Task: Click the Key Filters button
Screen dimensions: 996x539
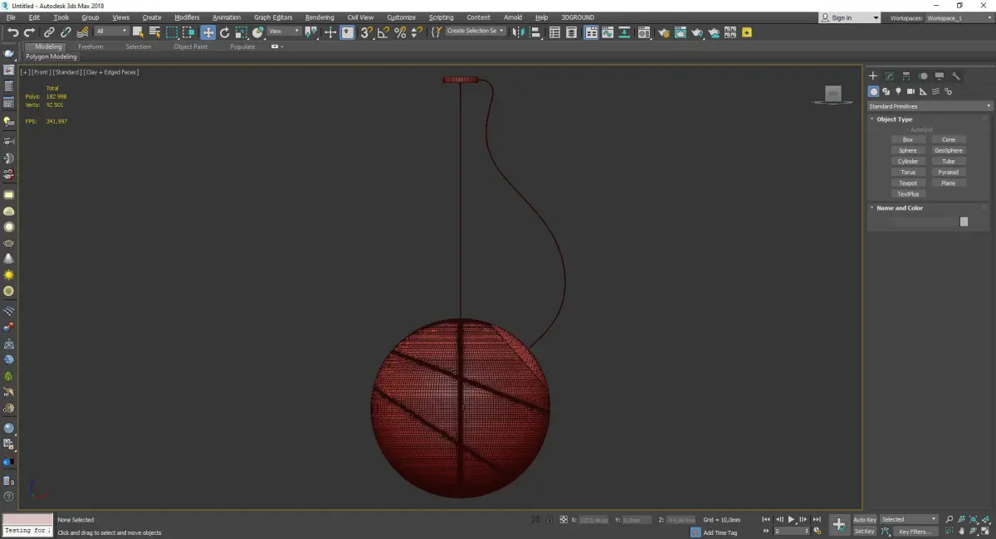Action: coord(915,532)
